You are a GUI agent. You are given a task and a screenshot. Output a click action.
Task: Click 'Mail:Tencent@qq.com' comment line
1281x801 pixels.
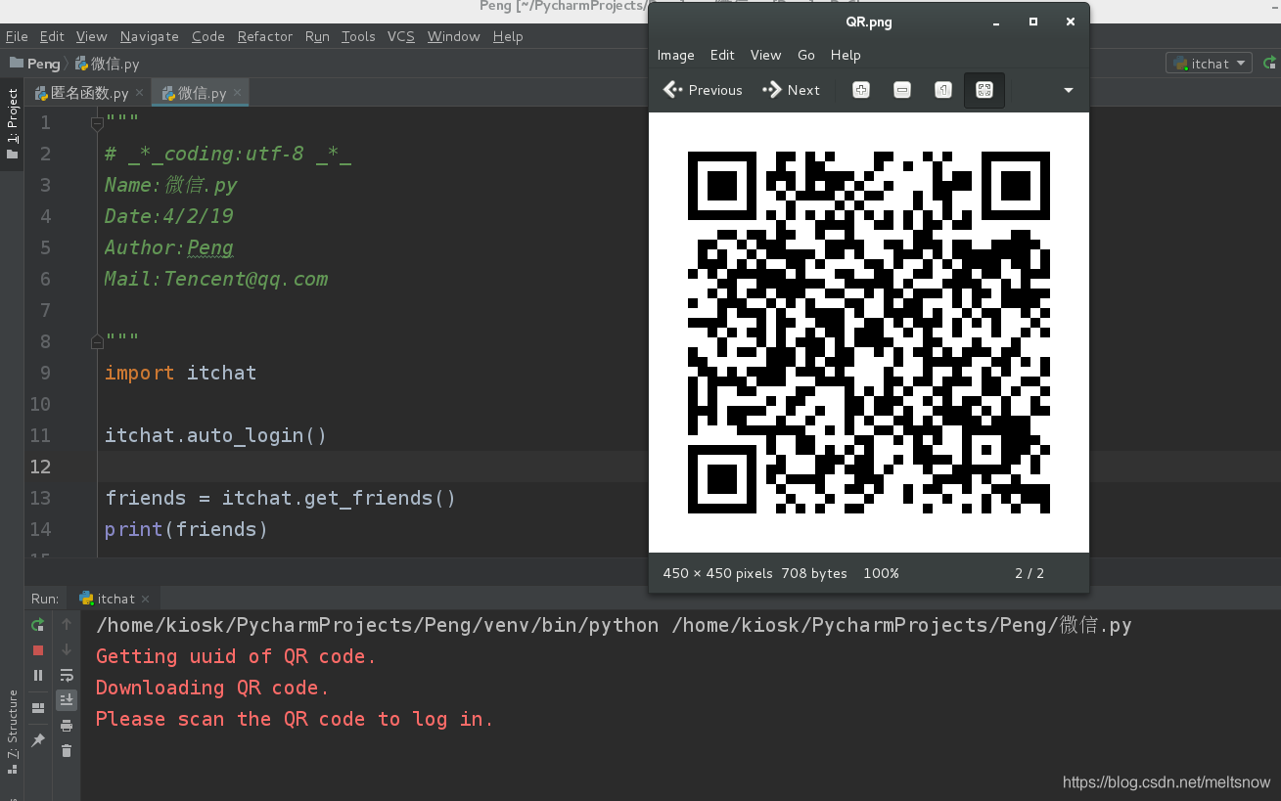[216, 279]
